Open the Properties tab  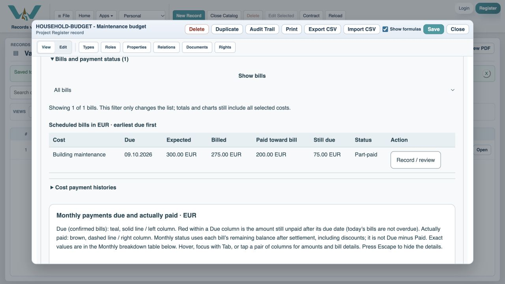(137, 47)
